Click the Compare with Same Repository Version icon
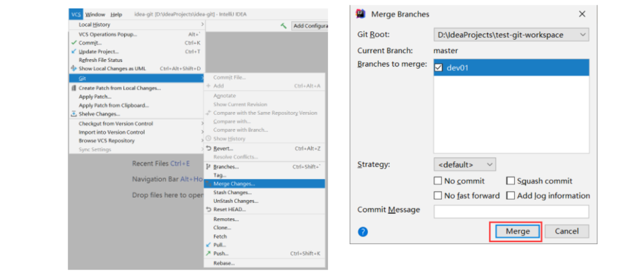Screen dimensions: 633x275 [x=208, y=113]
